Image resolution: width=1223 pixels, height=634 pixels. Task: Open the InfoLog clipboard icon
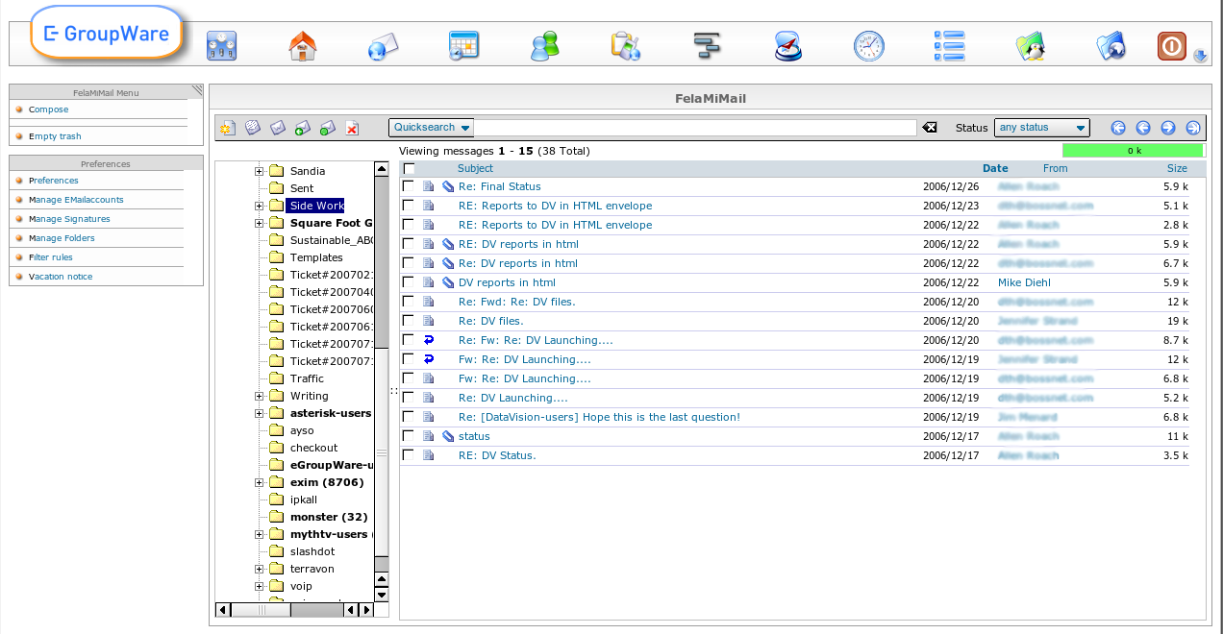(626, 45)
